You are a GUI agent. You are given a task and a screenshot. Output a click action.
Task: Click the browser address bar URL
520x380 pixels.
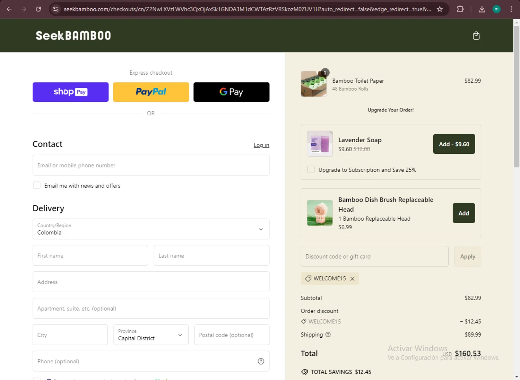[x=247, y=9]
